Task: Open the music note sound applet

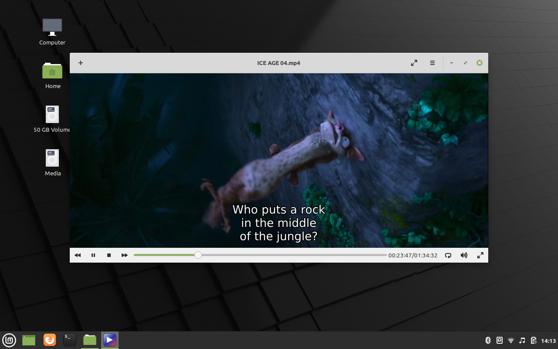Action: [522, 340]
